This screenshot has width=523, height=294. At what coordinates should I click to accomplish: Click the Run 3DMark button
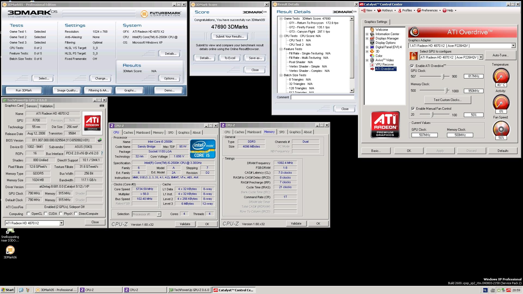[24, 90]
